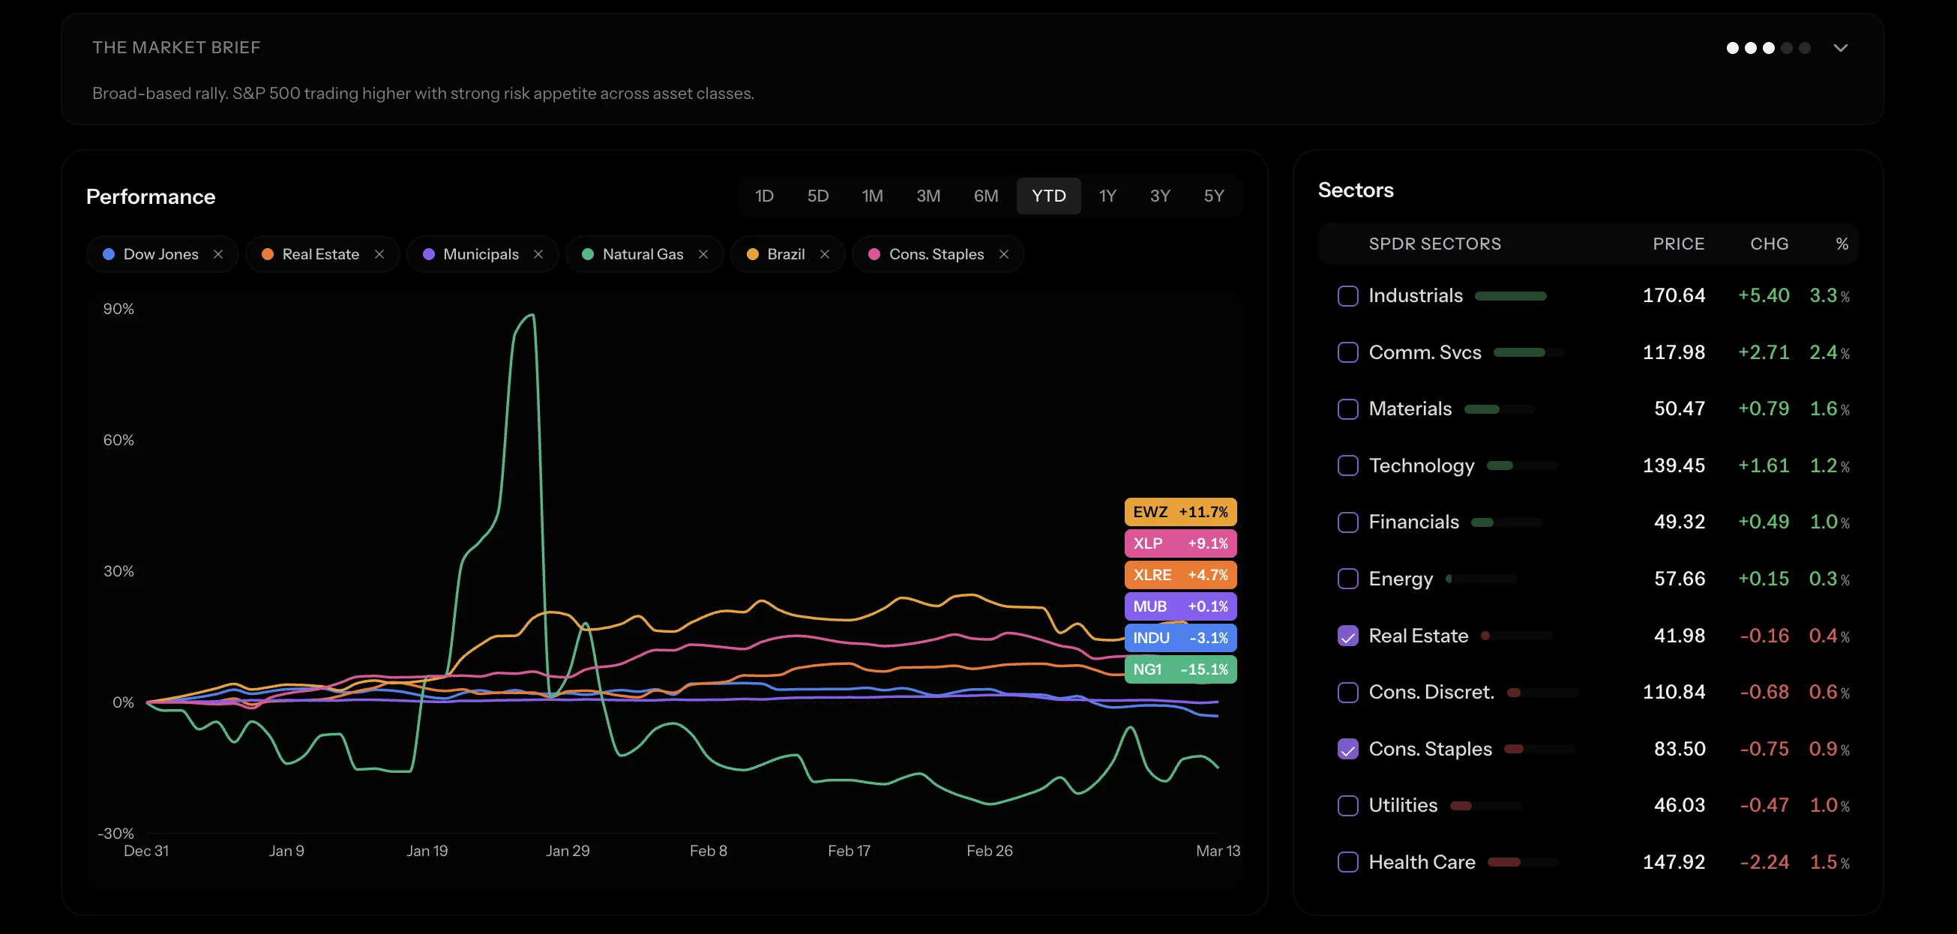Uncheck the Real Estate sector checkbox

click(1347, 636)
